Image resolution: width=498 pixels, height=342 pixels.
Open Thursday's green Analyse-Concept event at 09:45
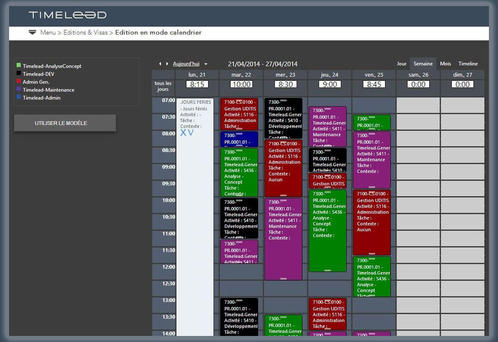[327, 231]
